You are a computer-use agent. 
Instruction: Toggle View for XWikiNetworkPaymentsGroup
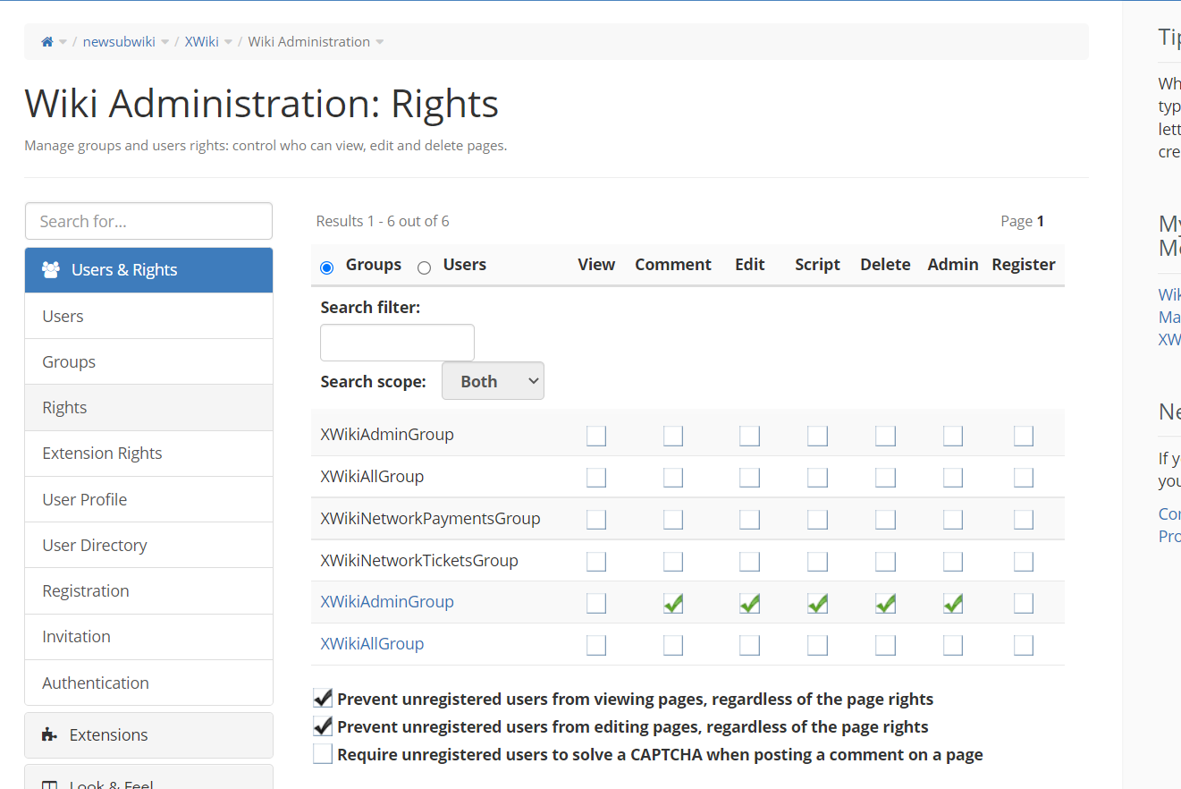596,519
